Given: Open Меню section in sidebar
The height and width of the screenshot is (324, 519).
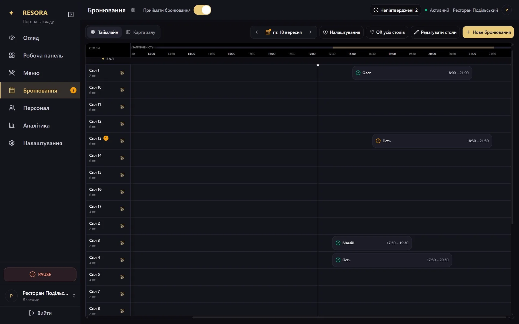Looking at the screenshot, I should 40,73.
